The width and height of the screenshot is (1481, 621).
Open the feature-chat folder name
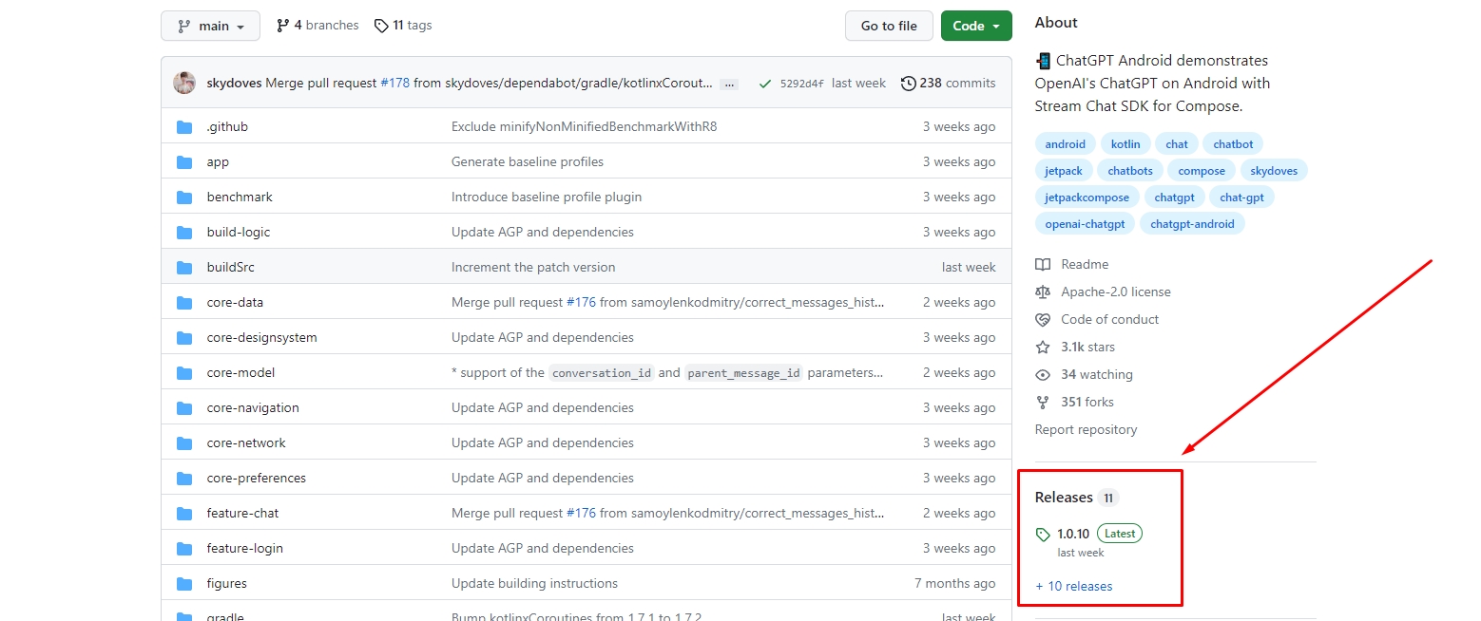(x=242, y=513)
